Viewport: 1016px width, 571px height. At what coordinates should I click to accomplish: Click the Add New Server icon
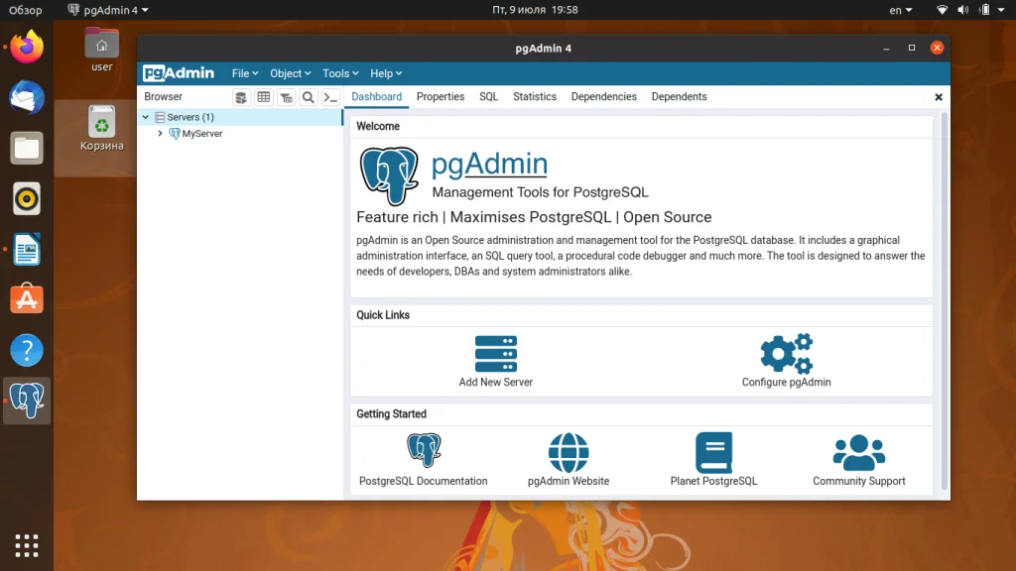coord(495,354)
